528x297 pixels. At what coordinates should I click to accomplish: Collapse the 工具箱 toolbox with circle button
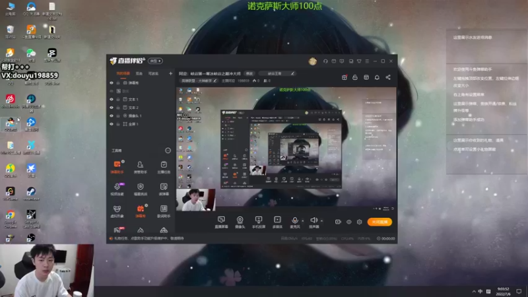[168, 150]
